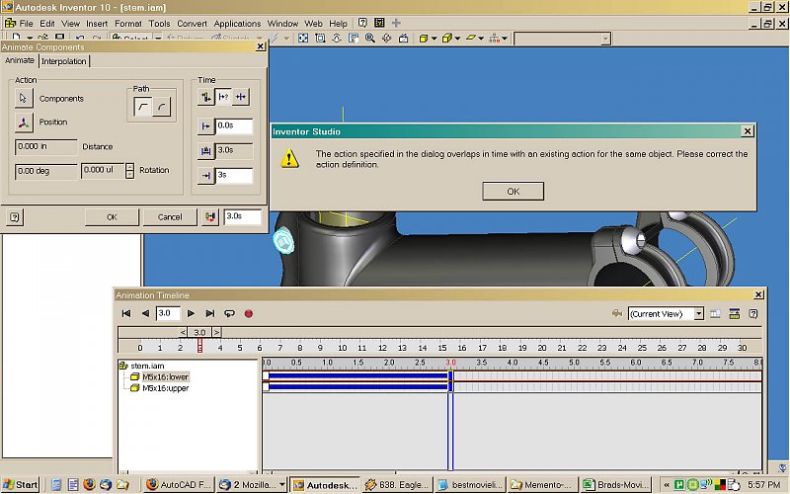Image resolution: width=790 pixels, height=494 pixels.
Task: Toggle the first Time mode button
Action: [x=205, y=97]
